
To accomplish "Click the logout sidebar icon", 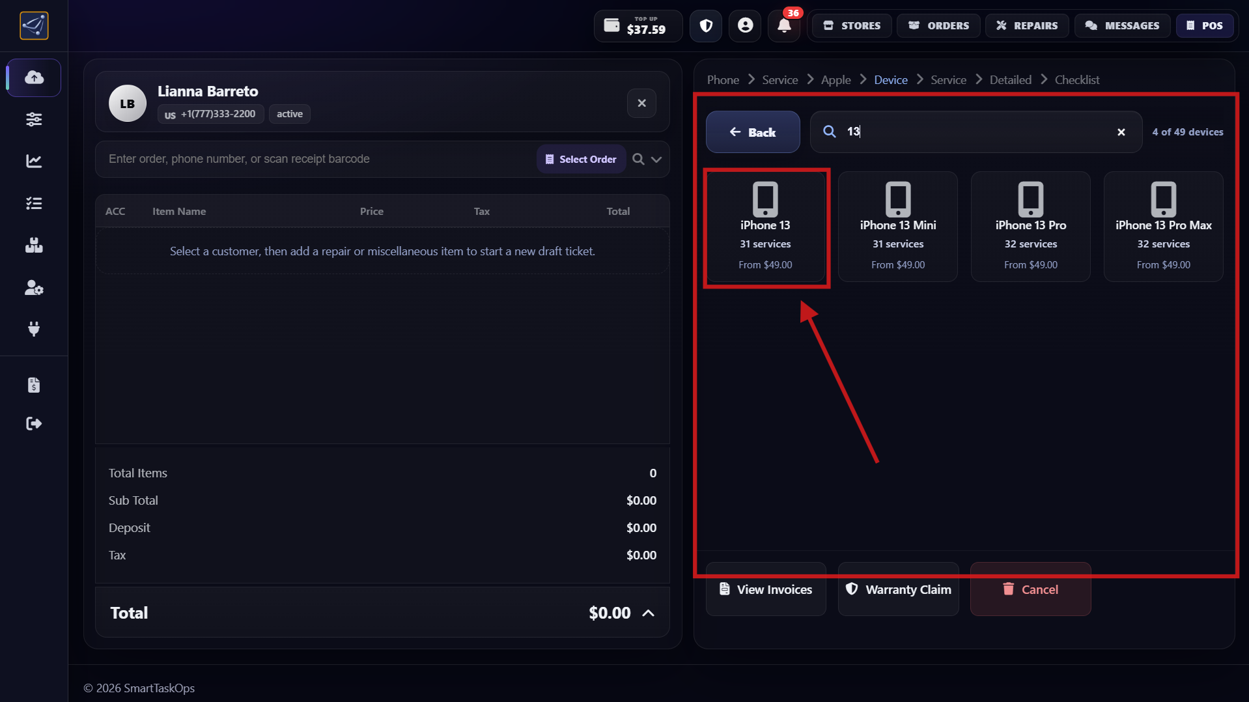I will point(34,424).
